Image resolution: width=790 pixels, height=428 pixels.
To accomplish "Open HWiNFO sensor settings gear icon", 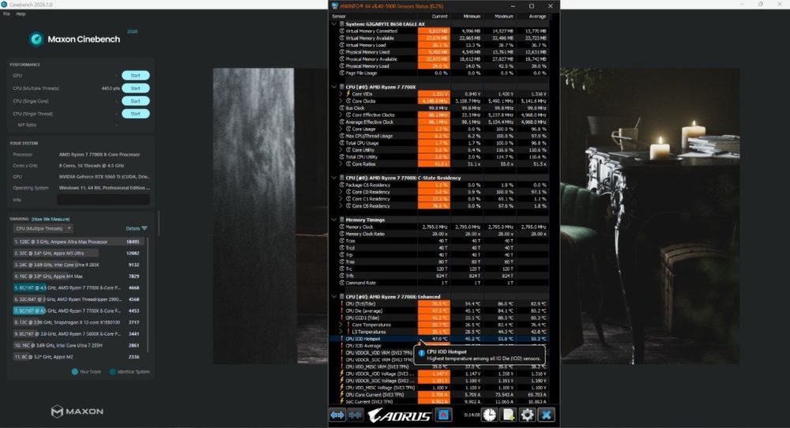I will 527,415.
